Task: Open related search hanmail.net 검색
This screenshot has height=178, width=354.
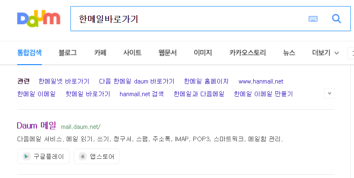Action: (x=141, y=94)
